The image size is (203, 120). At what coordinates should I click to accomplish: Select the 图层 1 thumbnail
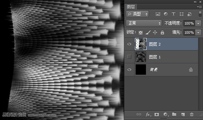[141, 57]
